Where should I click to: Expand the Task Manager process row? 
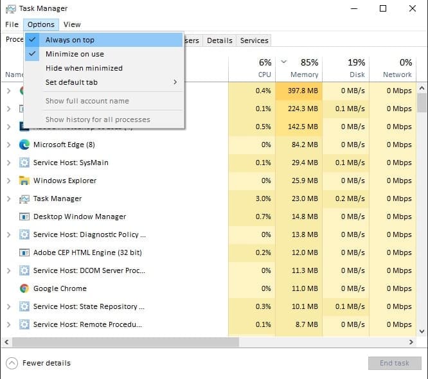tap(9, 198)
